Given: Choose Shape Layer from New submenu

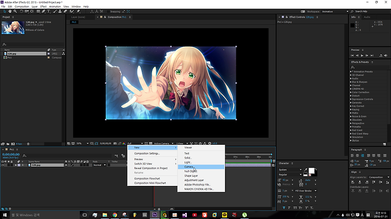Looking at the screenshot, I should (x=201, y=176).
